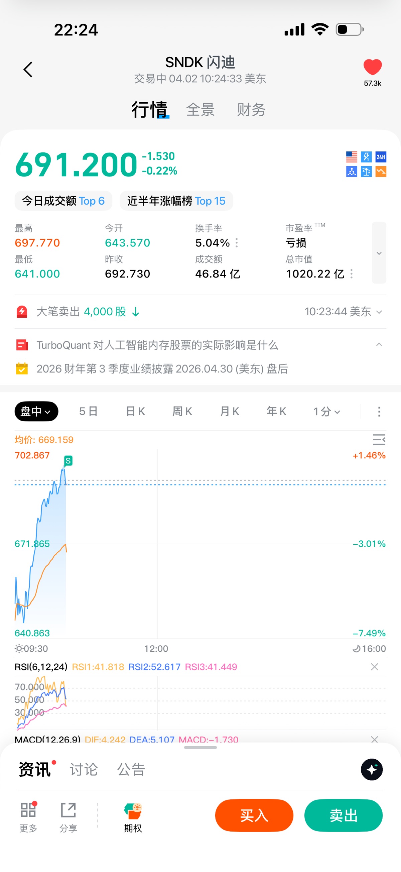Tap the 24H trading badge icon
Viewport: 401px width, 872px height.
click(381, 157)
